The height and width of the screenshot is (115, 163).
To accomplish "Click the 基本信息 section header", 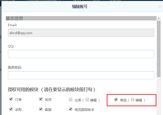I will (81, 18).
